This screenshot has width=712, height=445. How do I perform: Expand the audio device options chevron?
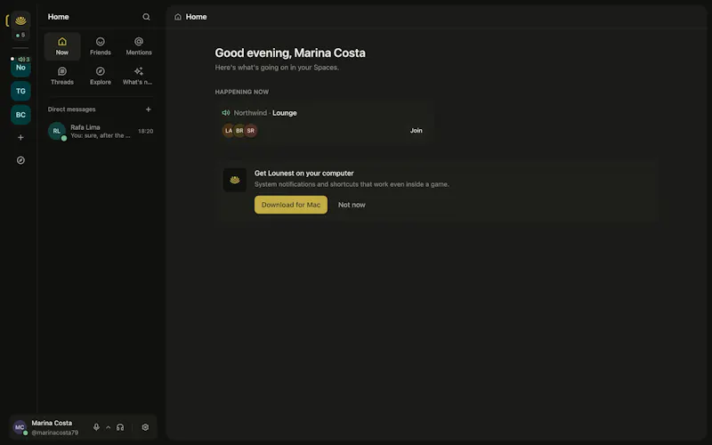coord(108,427)
